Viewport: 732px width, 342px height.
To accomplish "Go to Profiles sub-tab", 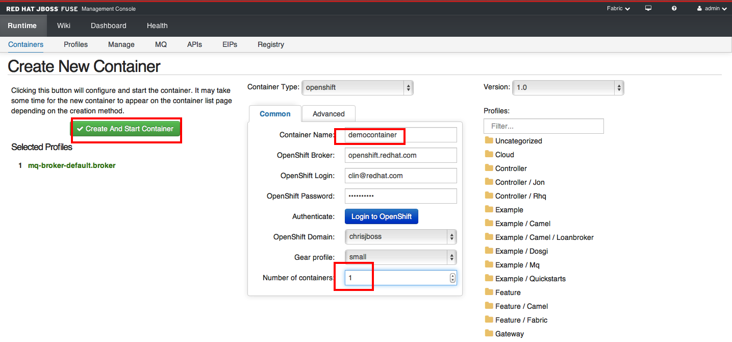I will tap(76, 44).
